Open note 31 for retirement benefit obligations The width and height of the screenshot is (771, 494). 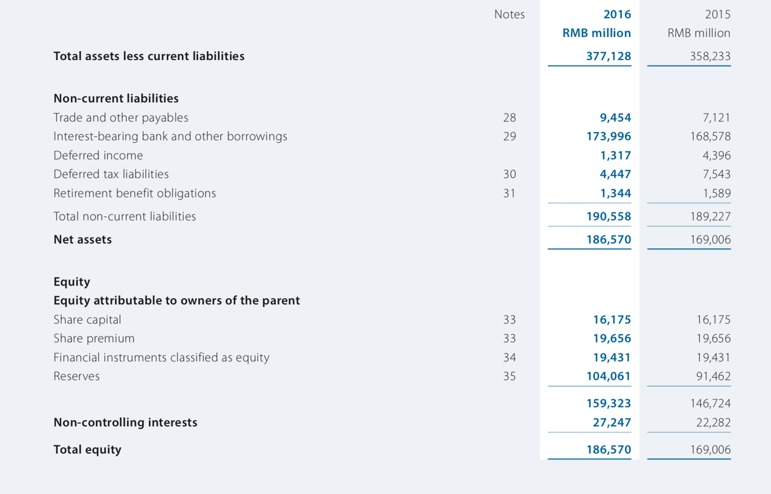[x=509, y=193]
